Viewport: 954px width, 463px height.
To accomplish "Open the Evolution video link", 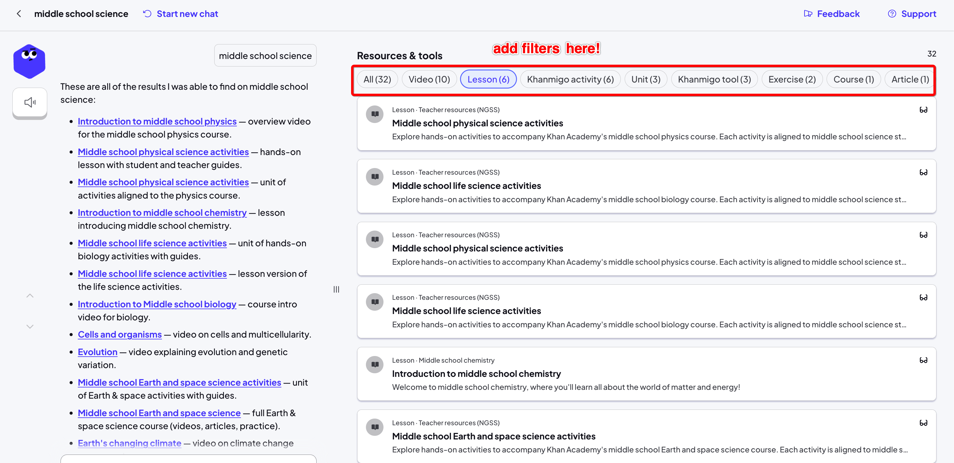I will click(97, 352).
